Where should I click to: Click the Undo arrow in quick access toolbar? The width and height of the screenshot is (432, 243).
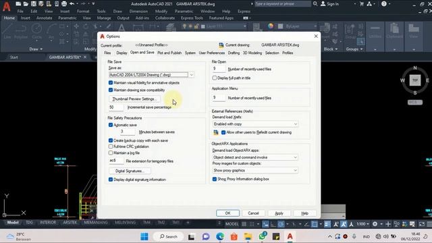[72, 4]
